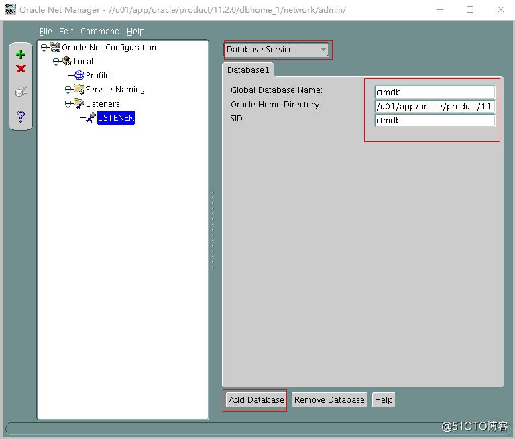515x439 pixels.
Task: Click the Add Database button
Action: [256, 400]
